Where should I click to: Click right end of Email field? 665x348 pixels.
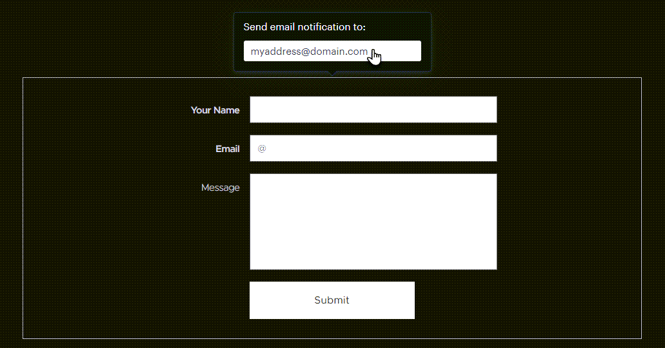(475, 148)
